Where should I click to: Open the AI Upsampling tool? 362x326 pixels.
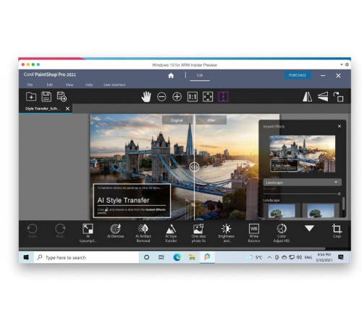[88, 233]
